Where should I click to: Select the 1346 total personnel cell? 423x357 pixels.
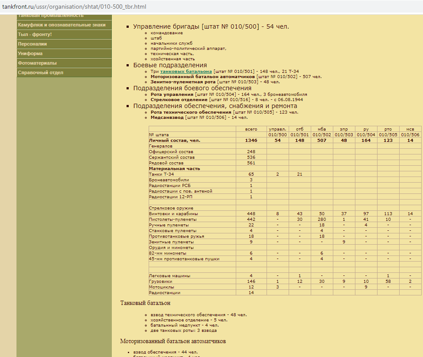tap(251, 141)
